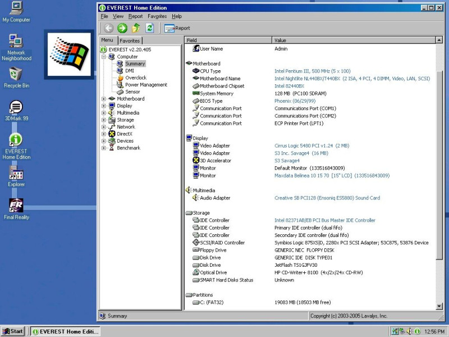Select the SMART Hard Disks Status row
This screenshot has height=337, width=449.
point(243,280)
